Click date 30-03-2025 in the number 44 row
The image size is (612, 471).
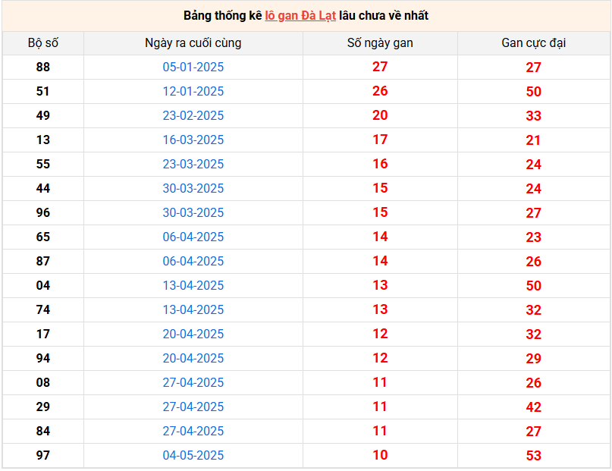193,189
